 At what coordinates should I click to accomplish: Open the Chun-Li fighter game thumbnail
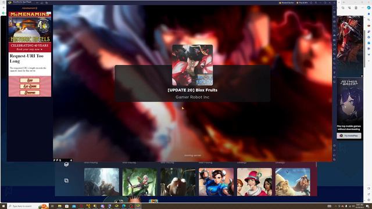click(216, 182)
